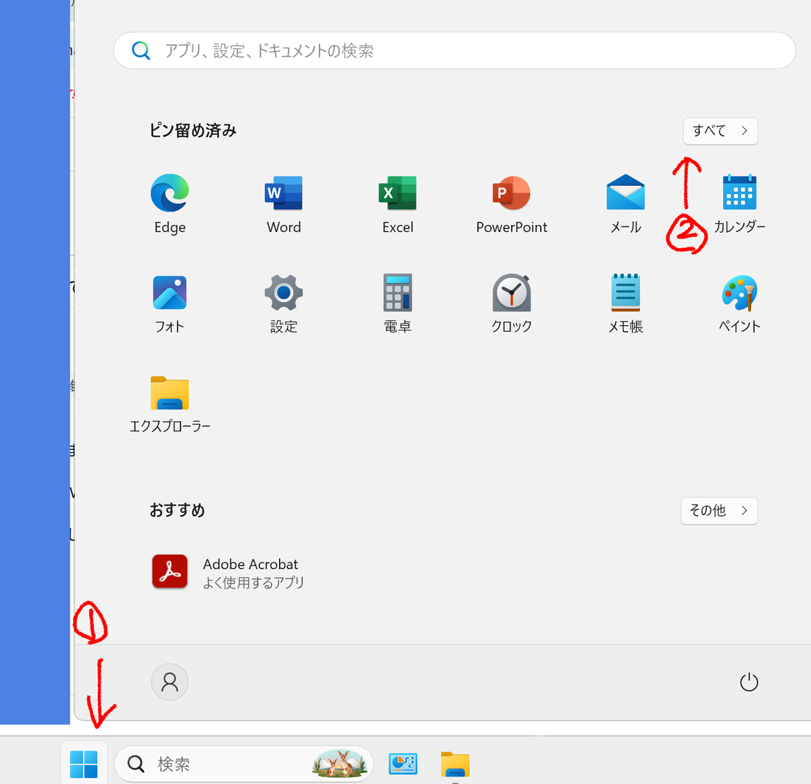Image resolution: width=811 pixels, height=784 pixels.
Task: Show all apps via すべて button
Action: pos(720,130)
